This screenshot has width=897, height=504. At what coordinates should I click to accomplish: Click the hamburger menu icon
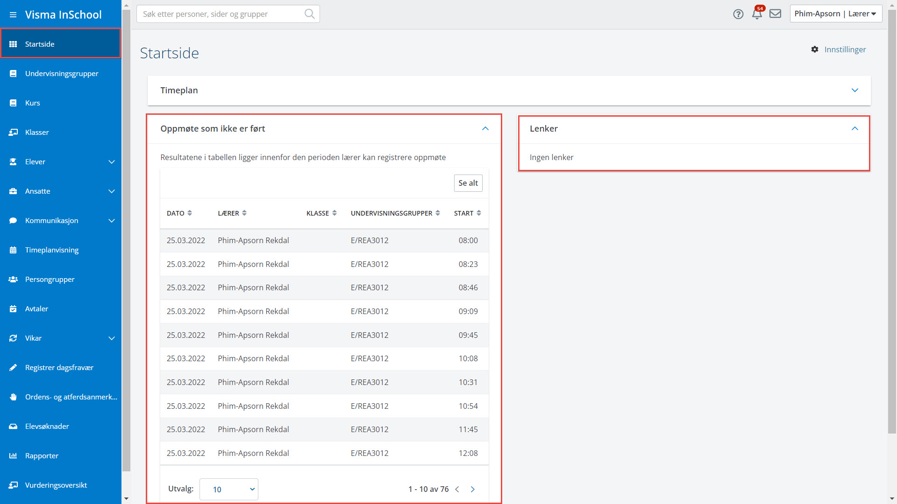pyautogui.click(x=13, y=15)
